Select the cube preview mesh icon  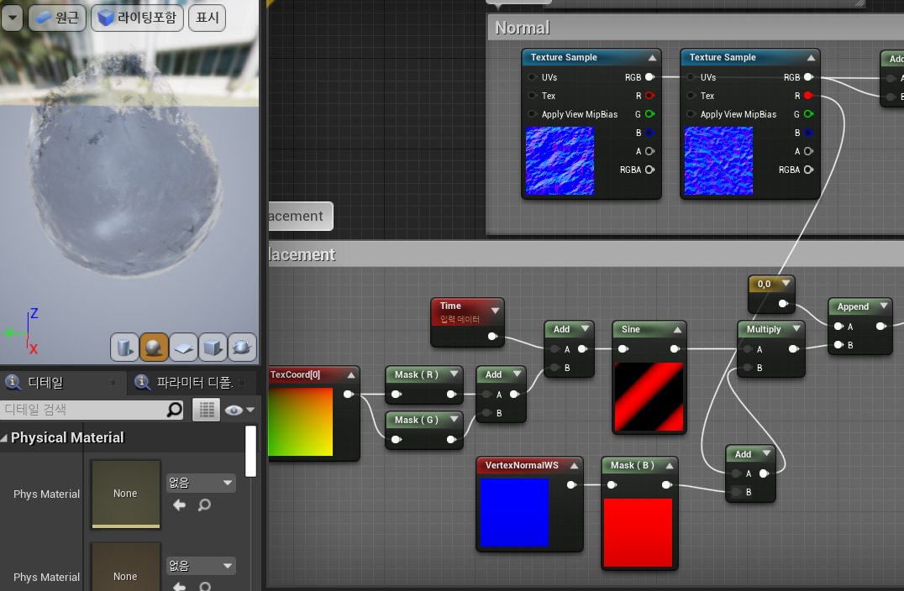point(213,347)
